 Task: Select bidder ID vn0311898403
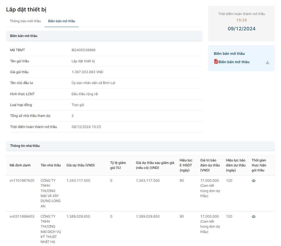[x=22, y=217]
